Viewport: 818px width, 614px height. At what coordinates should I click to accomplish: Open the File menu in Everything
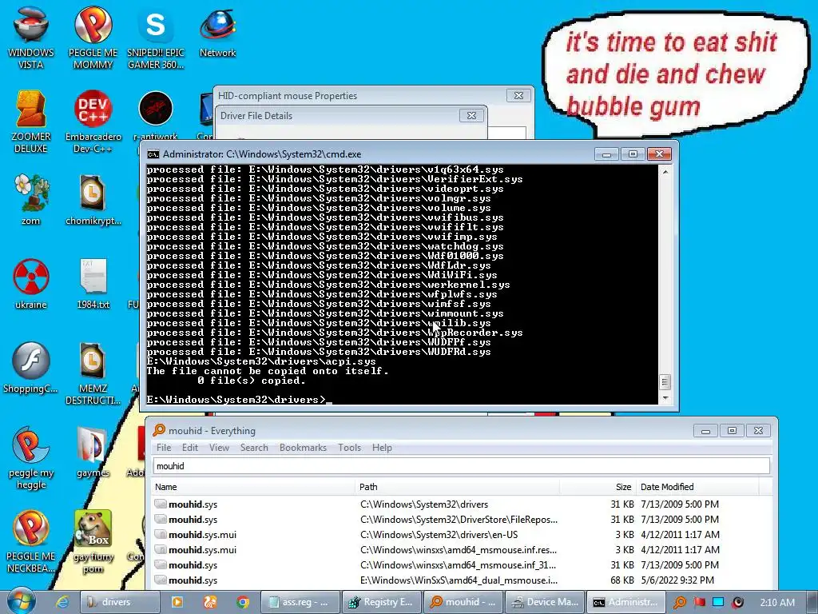click(164, 448)
